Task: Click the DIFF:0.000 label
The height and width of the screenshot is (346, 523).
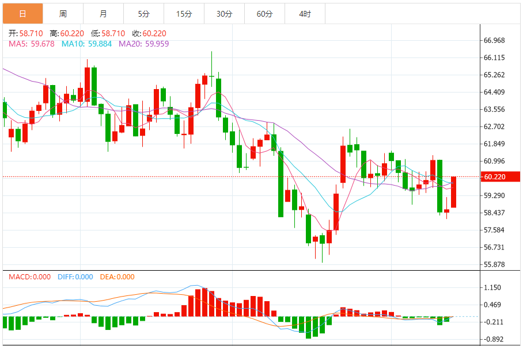Action: tap(75, 277)
